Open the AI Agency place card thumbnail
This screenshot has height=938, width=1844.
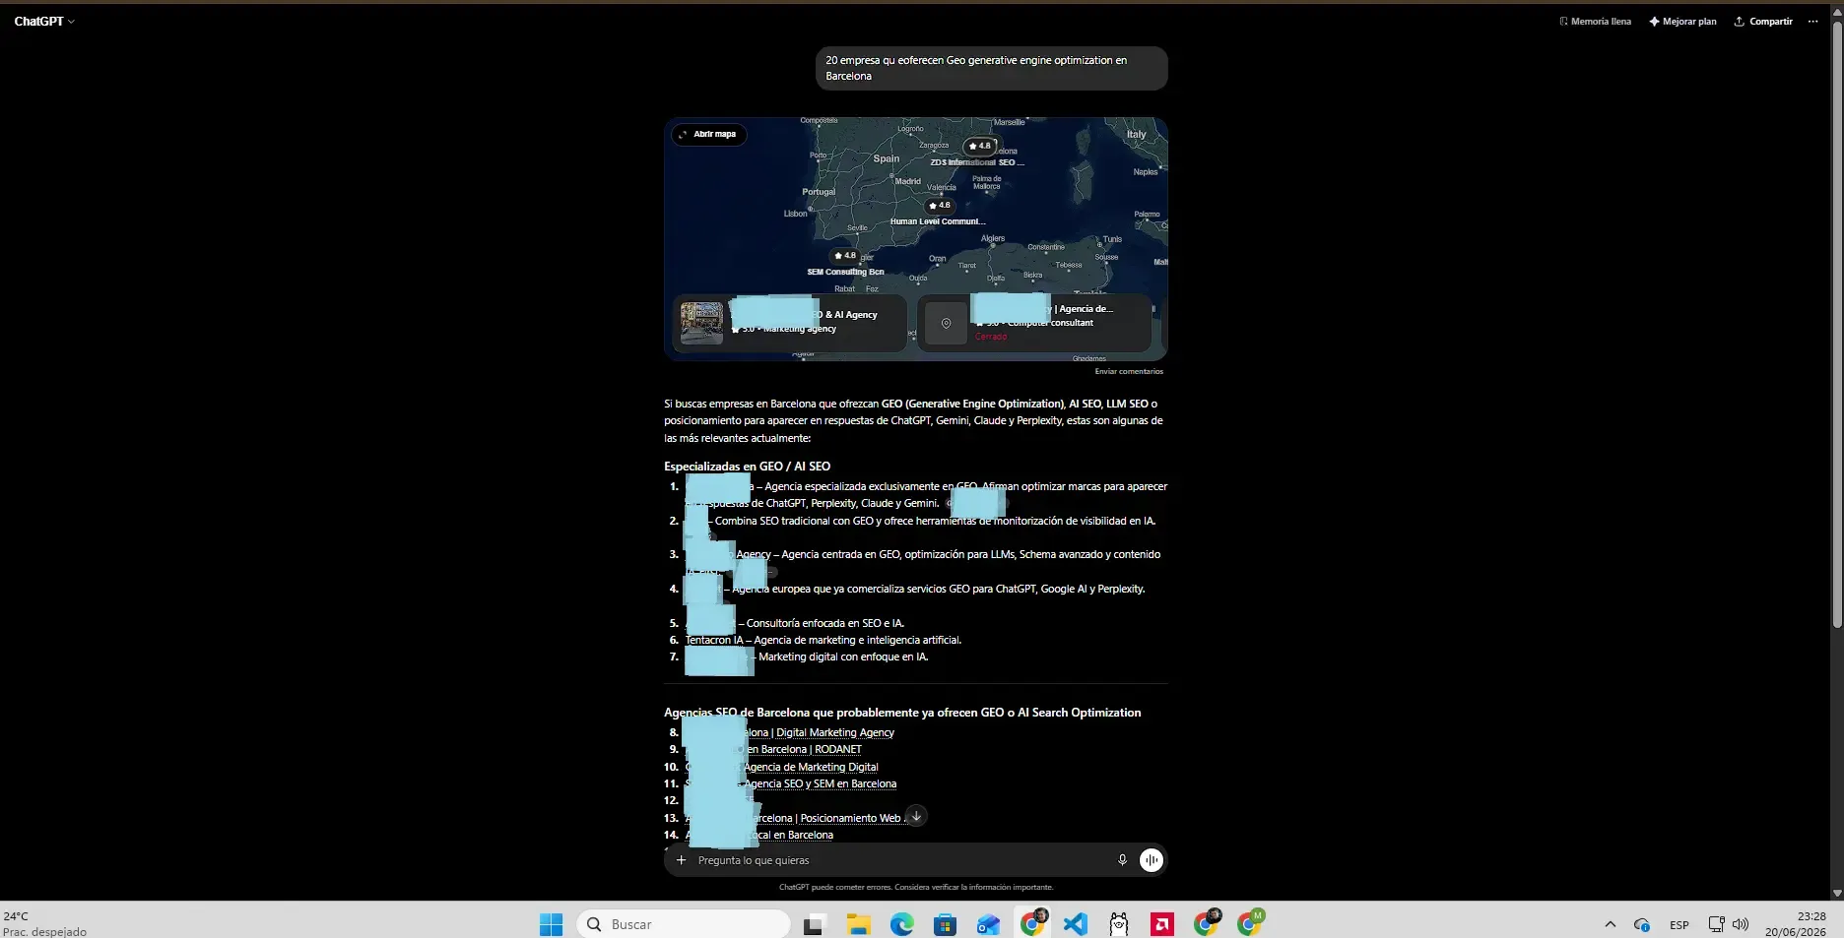701,323
